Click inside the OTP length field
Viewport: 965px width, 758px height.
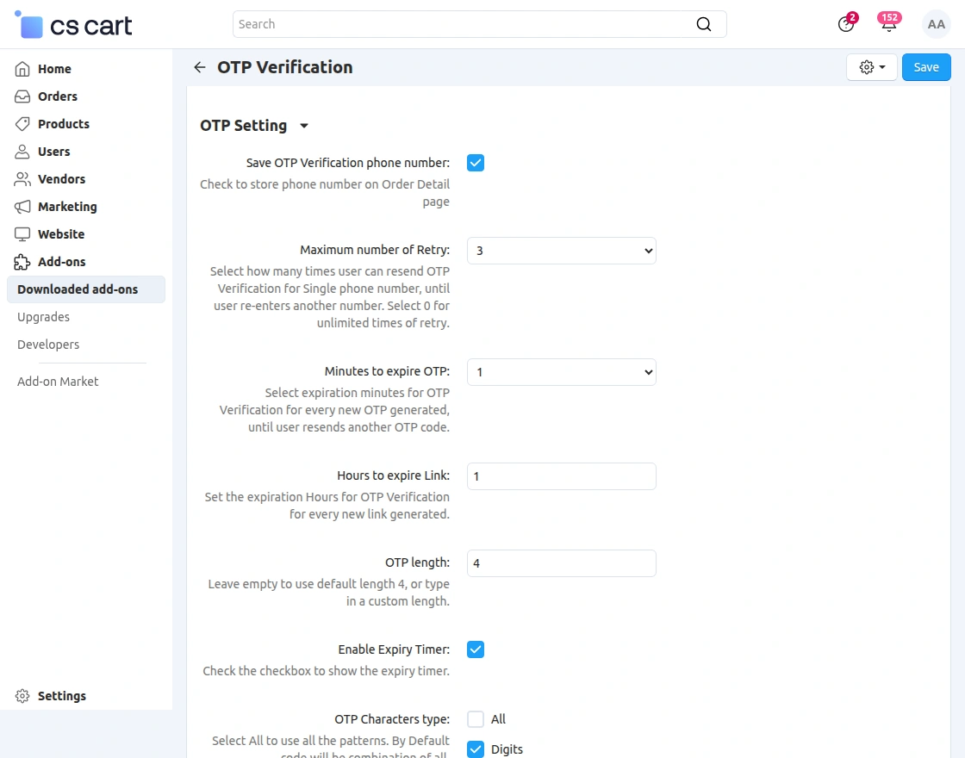tap(561, 562)
